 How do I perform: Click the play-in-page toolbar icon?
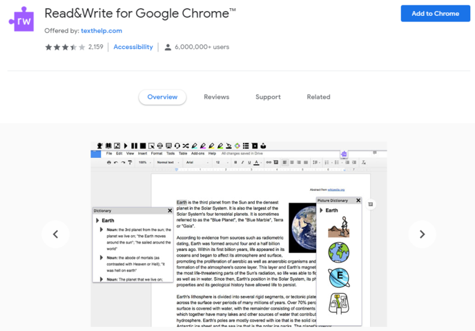pos(255,146)
